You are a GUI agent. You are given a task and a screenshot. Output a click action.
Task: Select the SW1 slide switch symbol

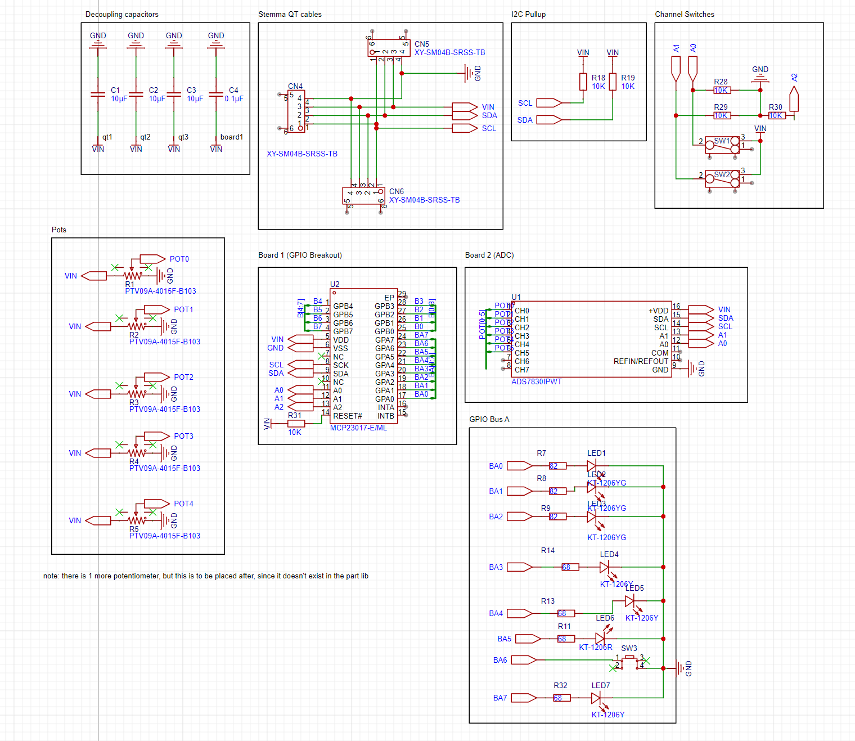722,145
